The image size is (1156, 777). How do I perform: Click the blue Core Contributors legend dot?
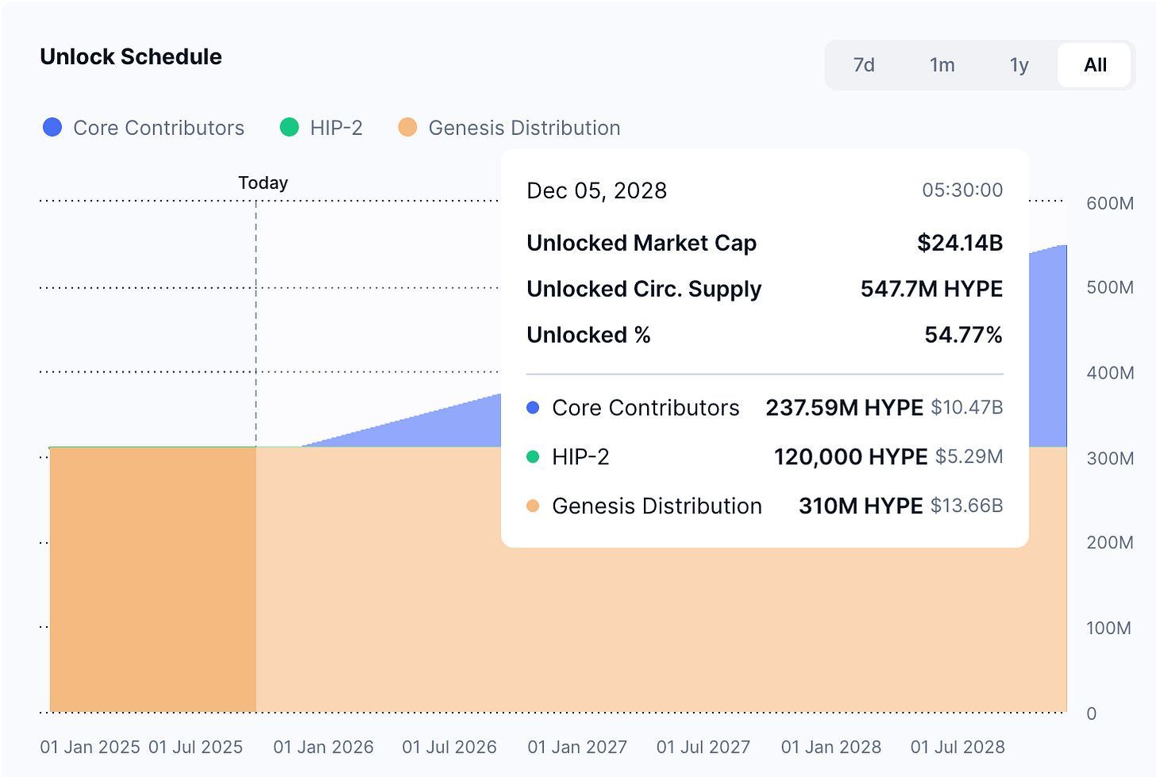click(52, 128)
